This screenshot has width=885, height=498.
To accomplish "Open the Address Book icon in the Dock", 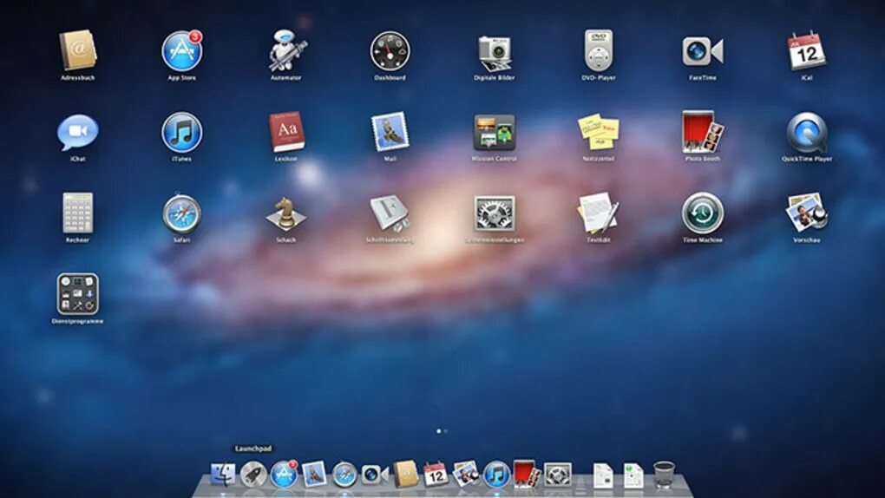I will tap(405, 475).
